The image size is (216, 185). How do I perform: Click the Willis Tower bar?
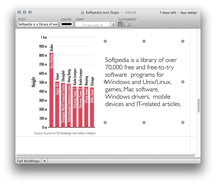pyautogui.click(x=92, y=107)
